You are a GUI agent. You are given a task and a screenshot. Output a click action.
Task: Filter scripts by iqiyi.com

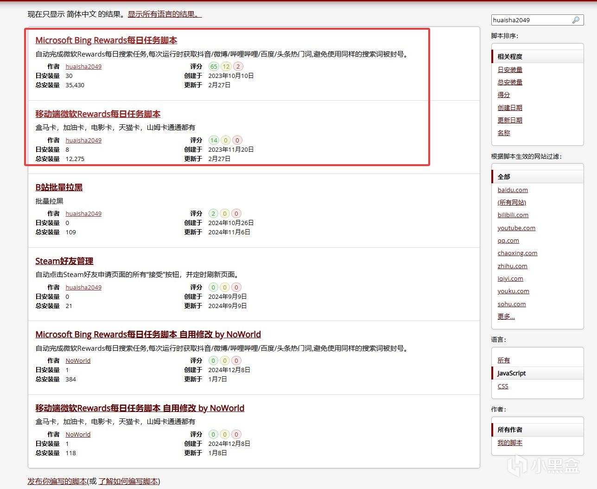[x=510, y=278]
